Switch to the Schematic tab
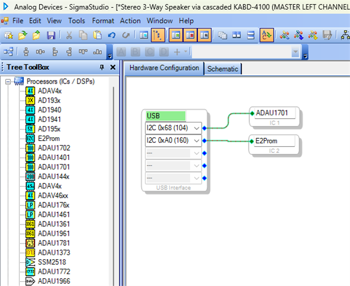 [222, 69]
